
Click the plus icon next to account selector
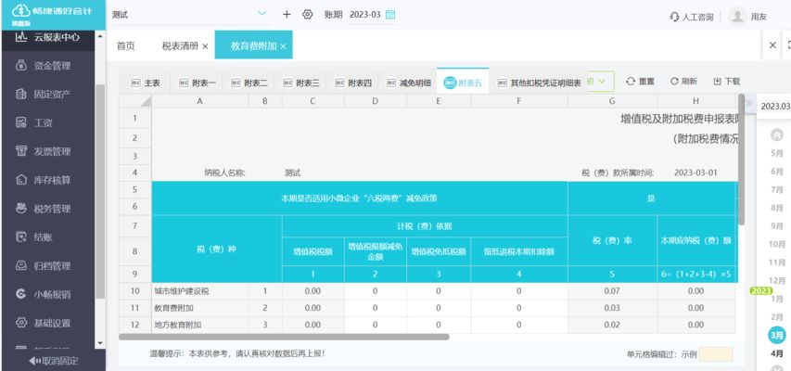287,15
